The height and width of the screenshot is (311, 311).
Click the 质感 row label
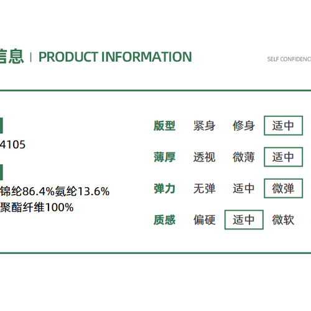(164, 220)
